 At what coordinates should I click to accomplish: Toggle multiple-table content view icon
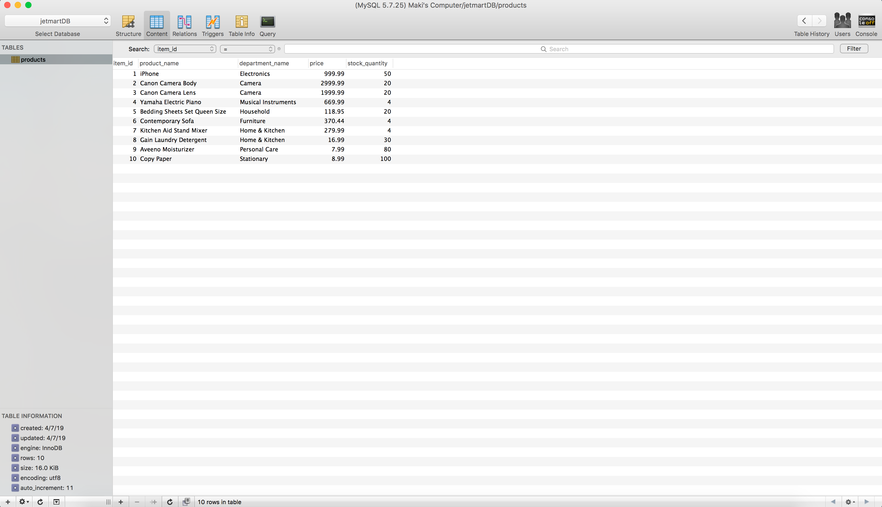point(186,502)
